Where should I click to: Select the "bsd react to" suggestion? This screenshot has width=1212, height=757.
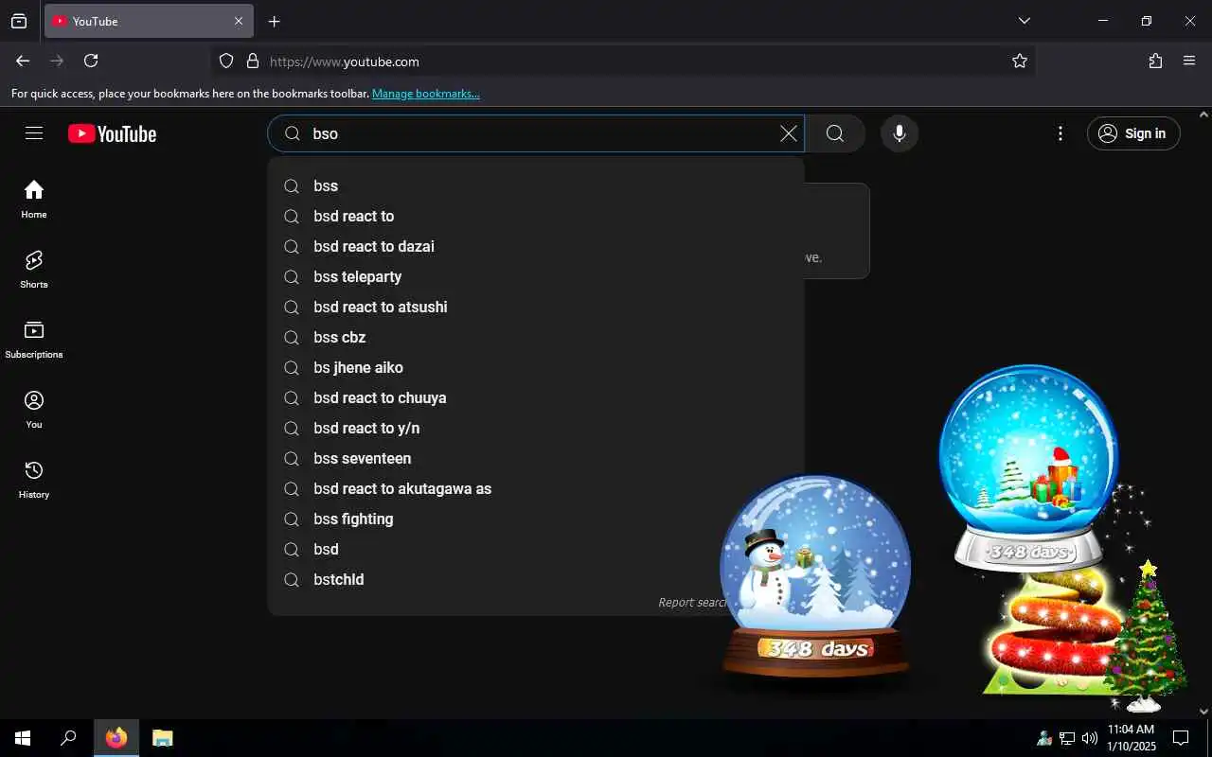tap(536, 217)
